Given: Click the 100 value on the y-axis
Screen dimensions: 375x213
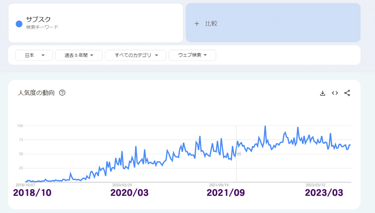Looking at the screenshot, I should [20, 125].
